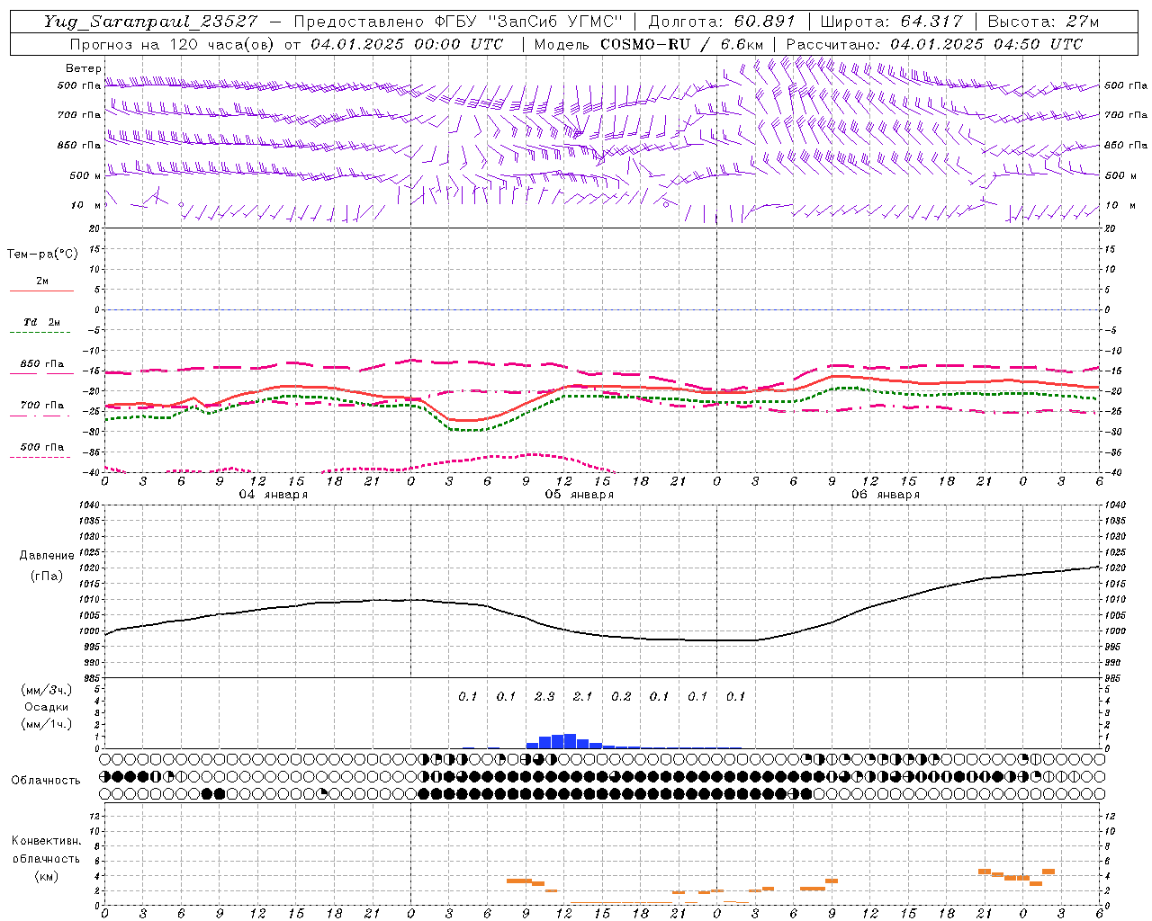Click the Прогноз на 120 часа(ов) text
Screen dimensions: 1152x921
pyautogui.click(x=173, y=44)
